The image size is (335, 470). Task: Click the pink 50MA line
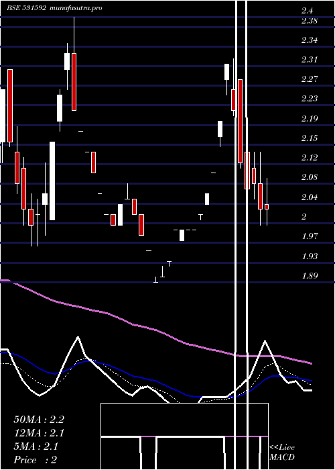[x=155, y=330]
